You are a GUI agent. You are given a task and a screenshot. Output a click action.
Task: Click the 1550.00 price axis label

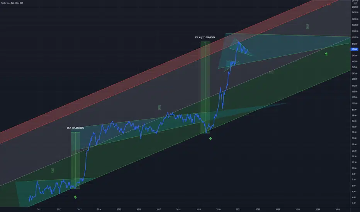(x=355, y=25)
